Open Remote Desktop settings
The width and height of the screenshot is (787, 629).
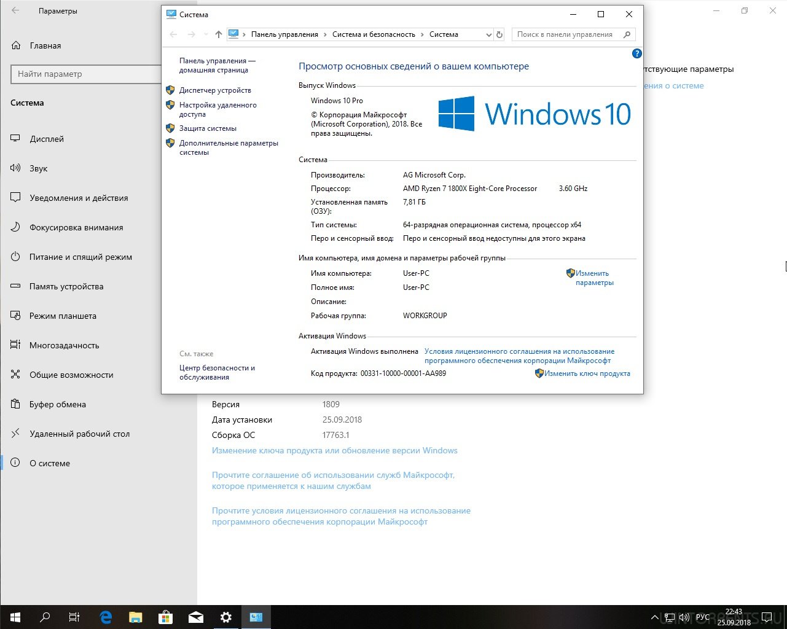pos(80,434)
